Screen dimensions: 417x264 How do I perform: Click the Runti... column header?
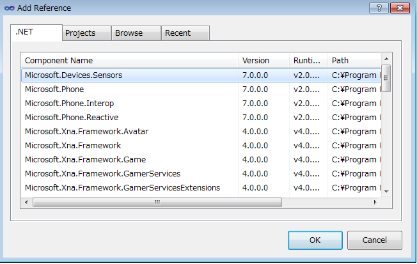308,60
